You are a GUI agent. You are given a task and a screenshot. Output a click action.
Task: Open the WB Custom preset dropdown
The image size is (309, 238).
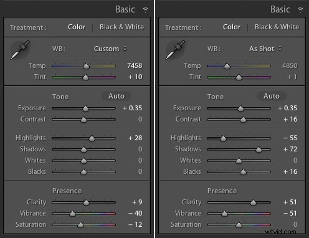click(x=110, y=49)
